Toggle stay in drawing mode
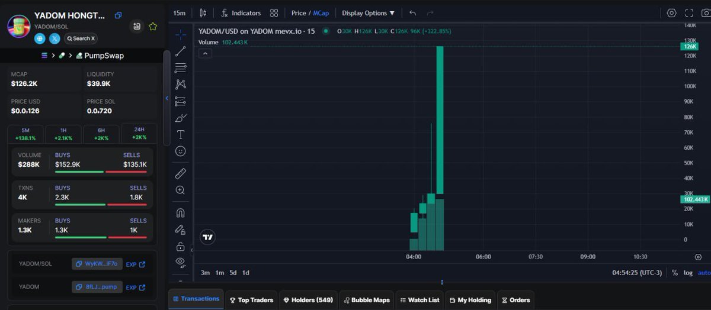This screenshot has width=711, height=310. [181, 229]
